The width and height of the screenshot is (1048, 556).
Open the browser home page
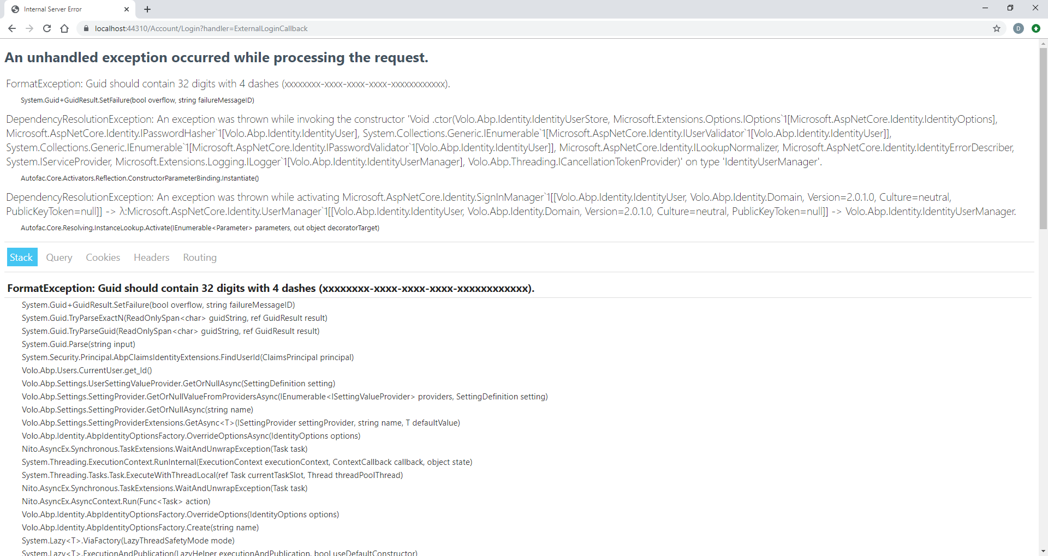point(64,28)
